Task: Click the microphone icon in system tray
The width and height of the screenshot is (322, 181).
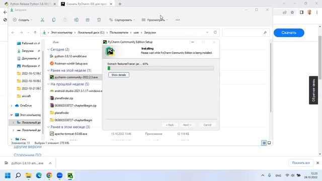Action: pos(269,175)
